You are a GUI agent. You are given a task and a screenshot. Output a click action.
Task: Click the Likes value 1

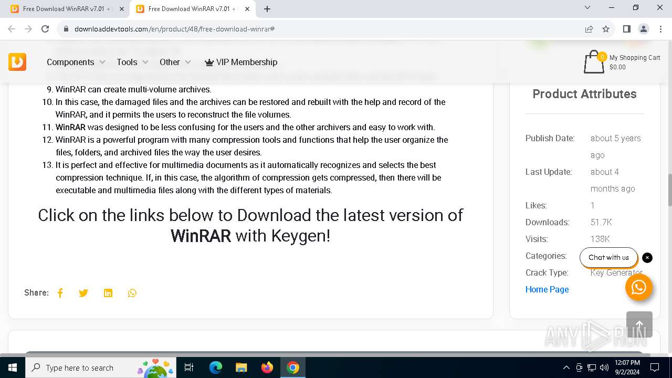click(593, 205)
